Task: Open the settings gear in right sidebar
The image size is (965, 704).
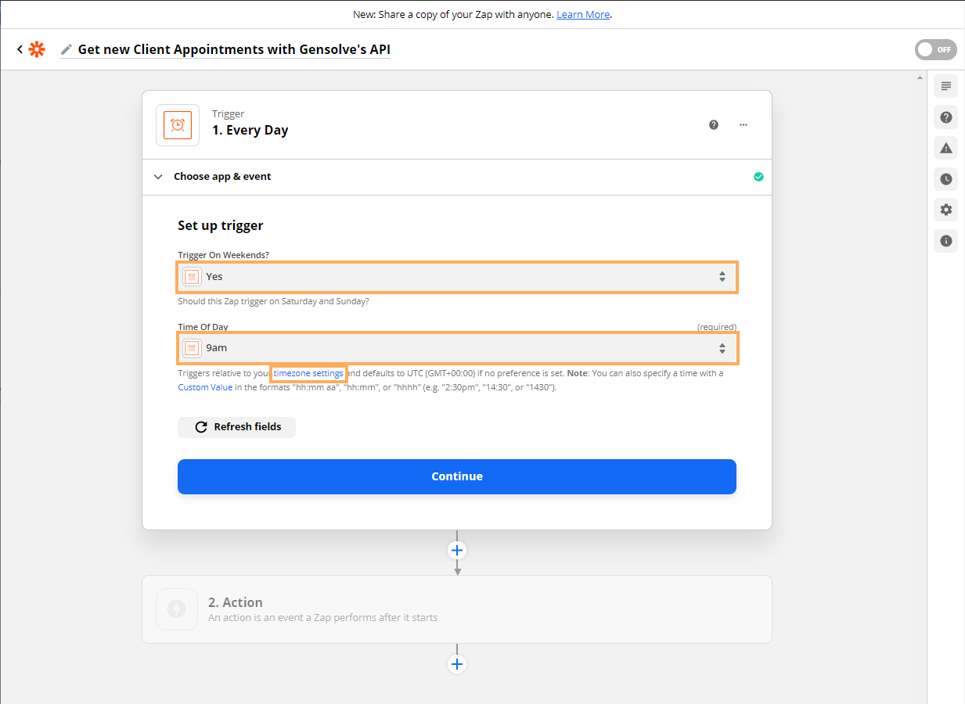Action: pos(946,210)
